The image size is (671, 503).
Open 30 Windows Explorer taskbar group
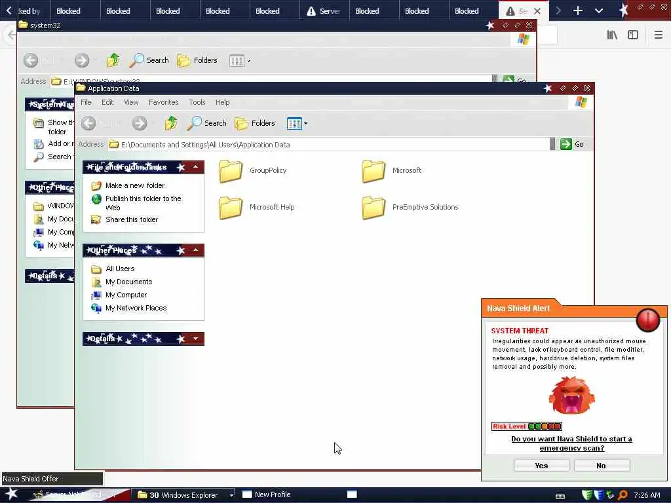185,495
